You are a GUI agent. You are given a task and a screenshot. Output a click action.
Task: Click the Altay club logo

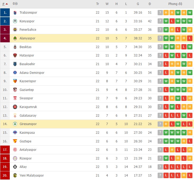(15, 167)
